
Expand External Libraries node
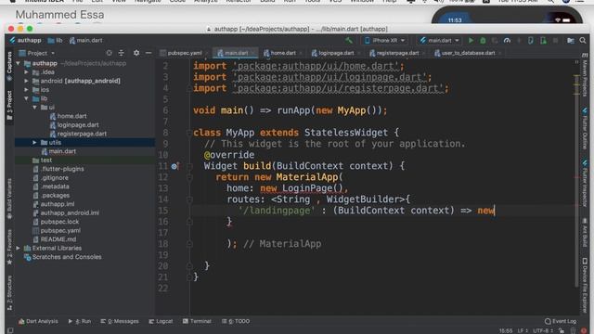tap(19, 248)
